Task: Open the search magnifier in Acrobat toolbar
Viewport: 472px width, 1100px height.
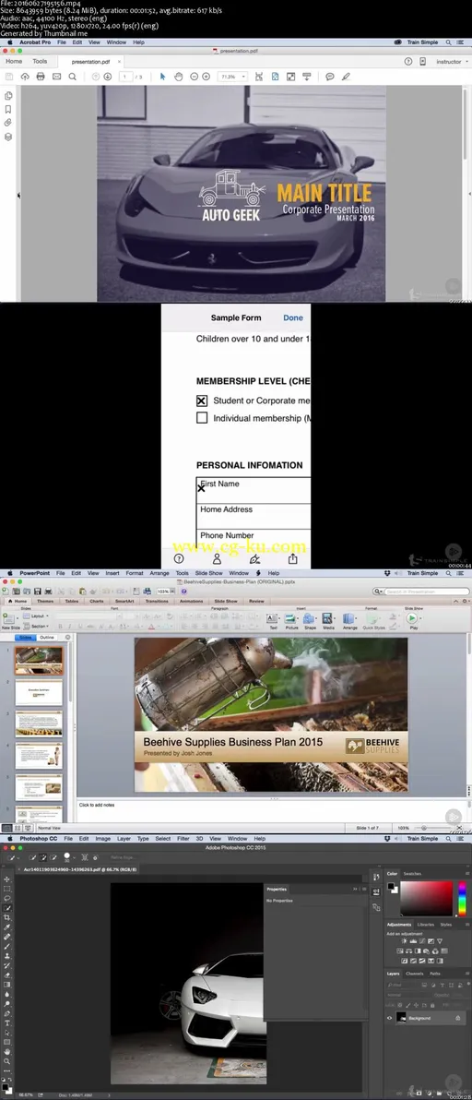Action: (72, 77)
